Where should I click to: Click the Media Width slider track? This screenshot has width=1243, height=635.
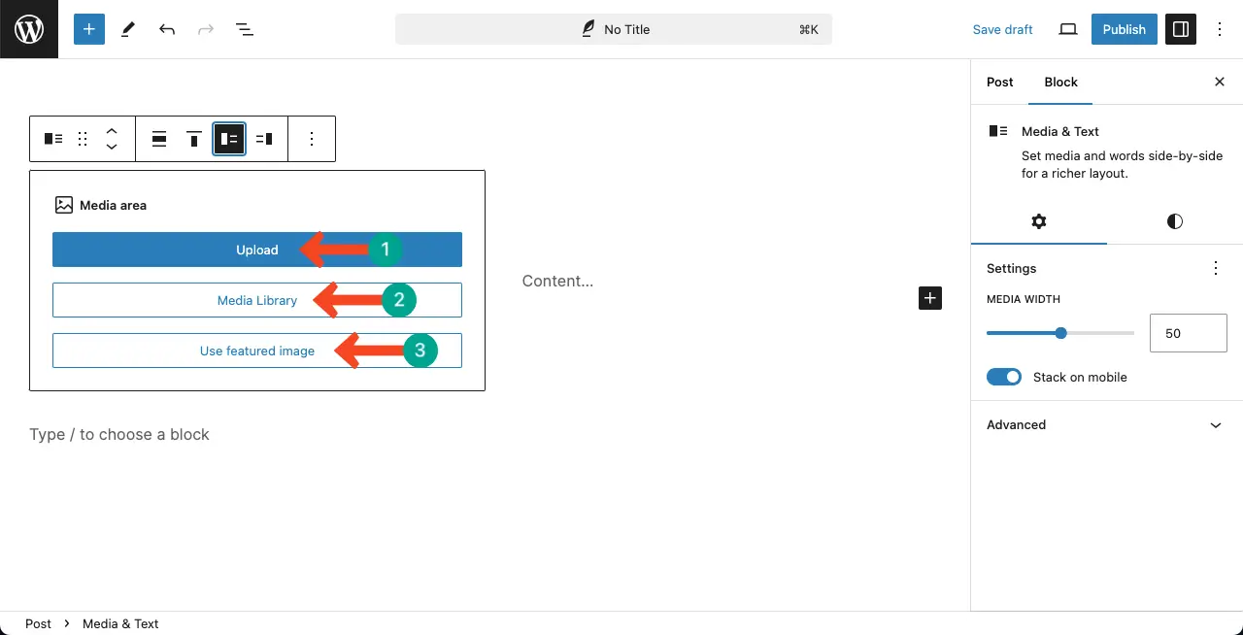[1060, 333]
